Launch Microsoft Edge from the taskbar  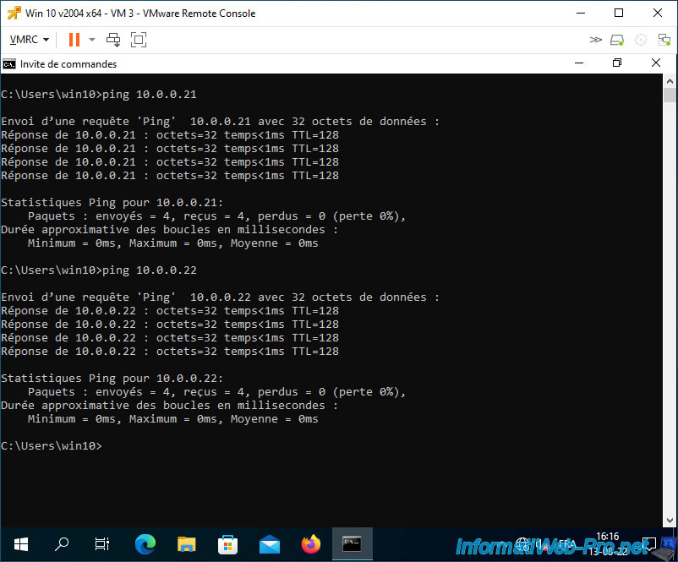[145, 544]
